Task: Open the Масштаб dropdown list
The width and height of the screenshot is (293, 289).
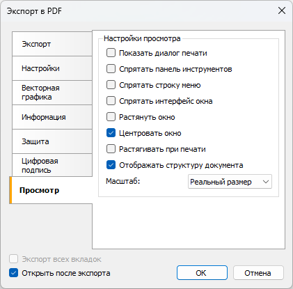Action: [230, 182]
